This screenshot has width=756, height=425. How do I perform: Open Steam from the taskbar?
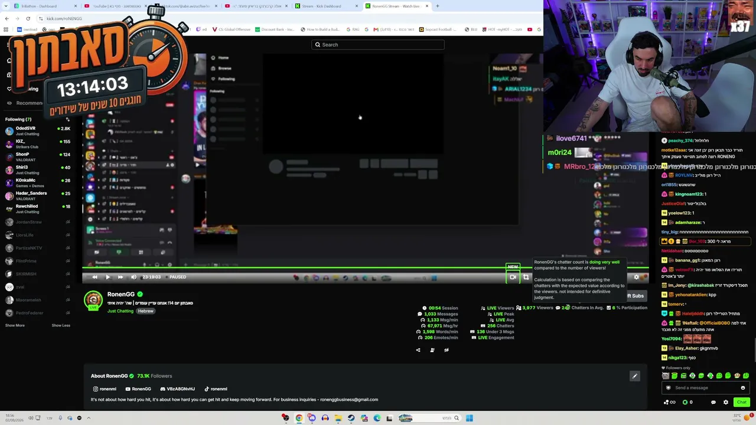tap(351, 419)
